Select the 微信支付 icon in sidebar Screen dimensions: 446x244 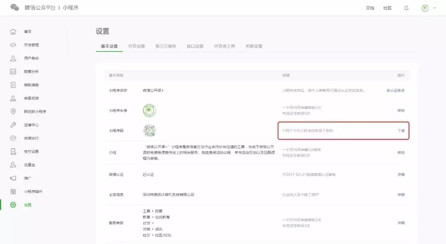click(13, 138)
